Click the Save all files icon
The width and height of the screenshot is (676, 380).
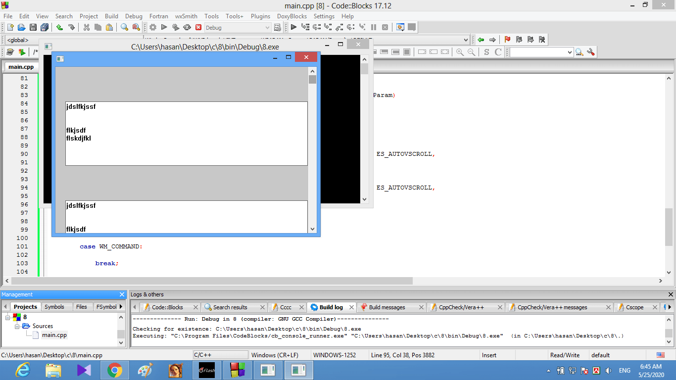click(x=45, y=27)
